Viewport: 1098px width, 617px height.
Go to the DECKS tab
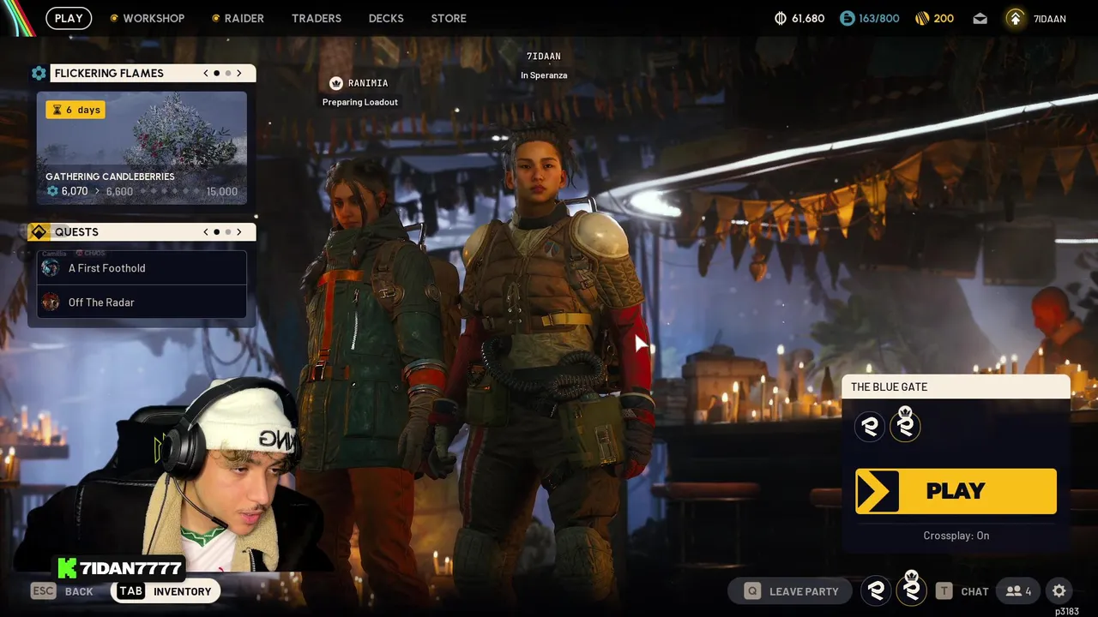pyautogui.click(x=386, y=18)
